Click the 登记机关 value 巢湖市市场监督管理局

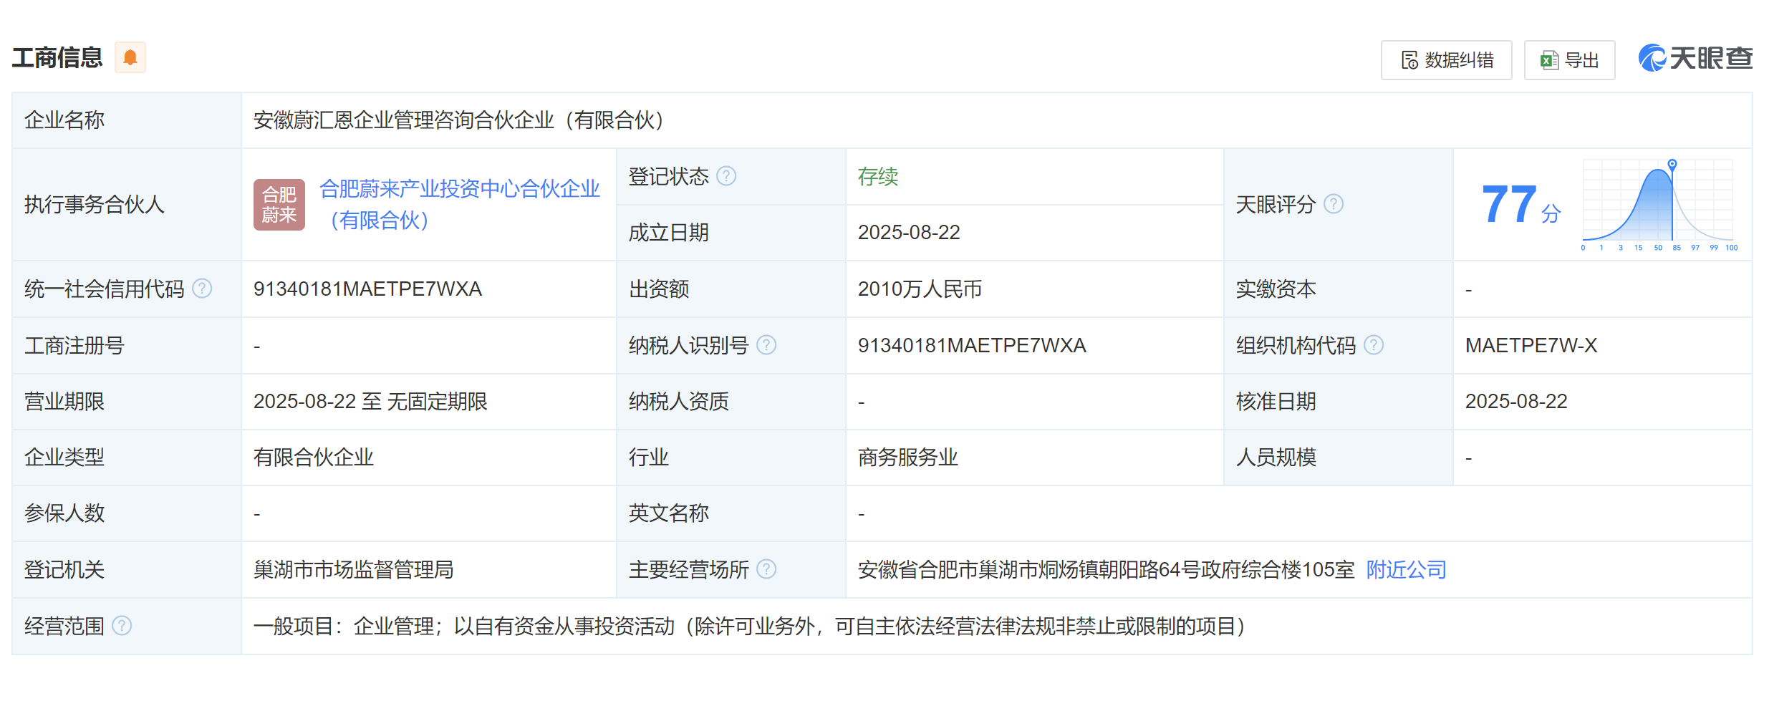[x=354, y=569]
